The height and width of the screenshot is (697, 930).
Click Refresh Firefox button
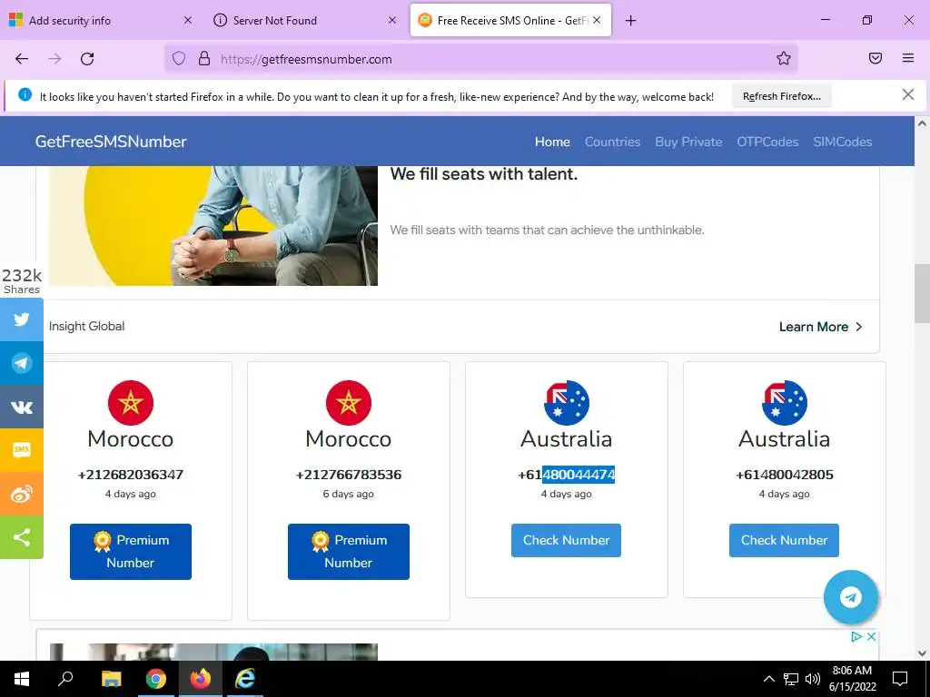pyautogui.click(x=782, y=96)
